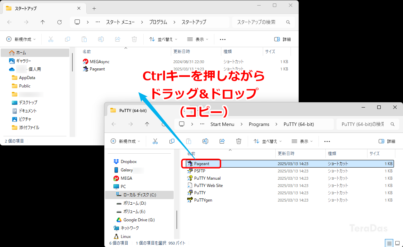Switch to details list view in PuTTY status bar
The height and width of the screenshot is (247, 403).
coord(389,243)
